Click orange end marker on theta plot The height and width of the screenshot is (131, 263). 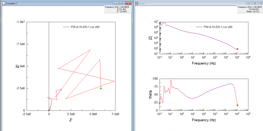(x=237, y=105)
